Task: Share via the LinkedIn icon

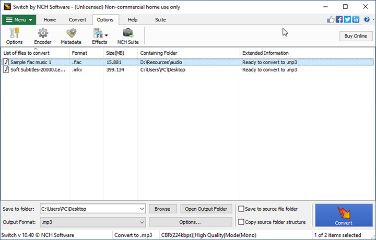Action: pos(356,19)
